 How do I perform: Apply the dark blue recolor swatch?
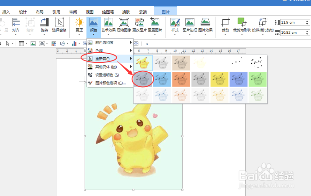[x=162, y=79]
